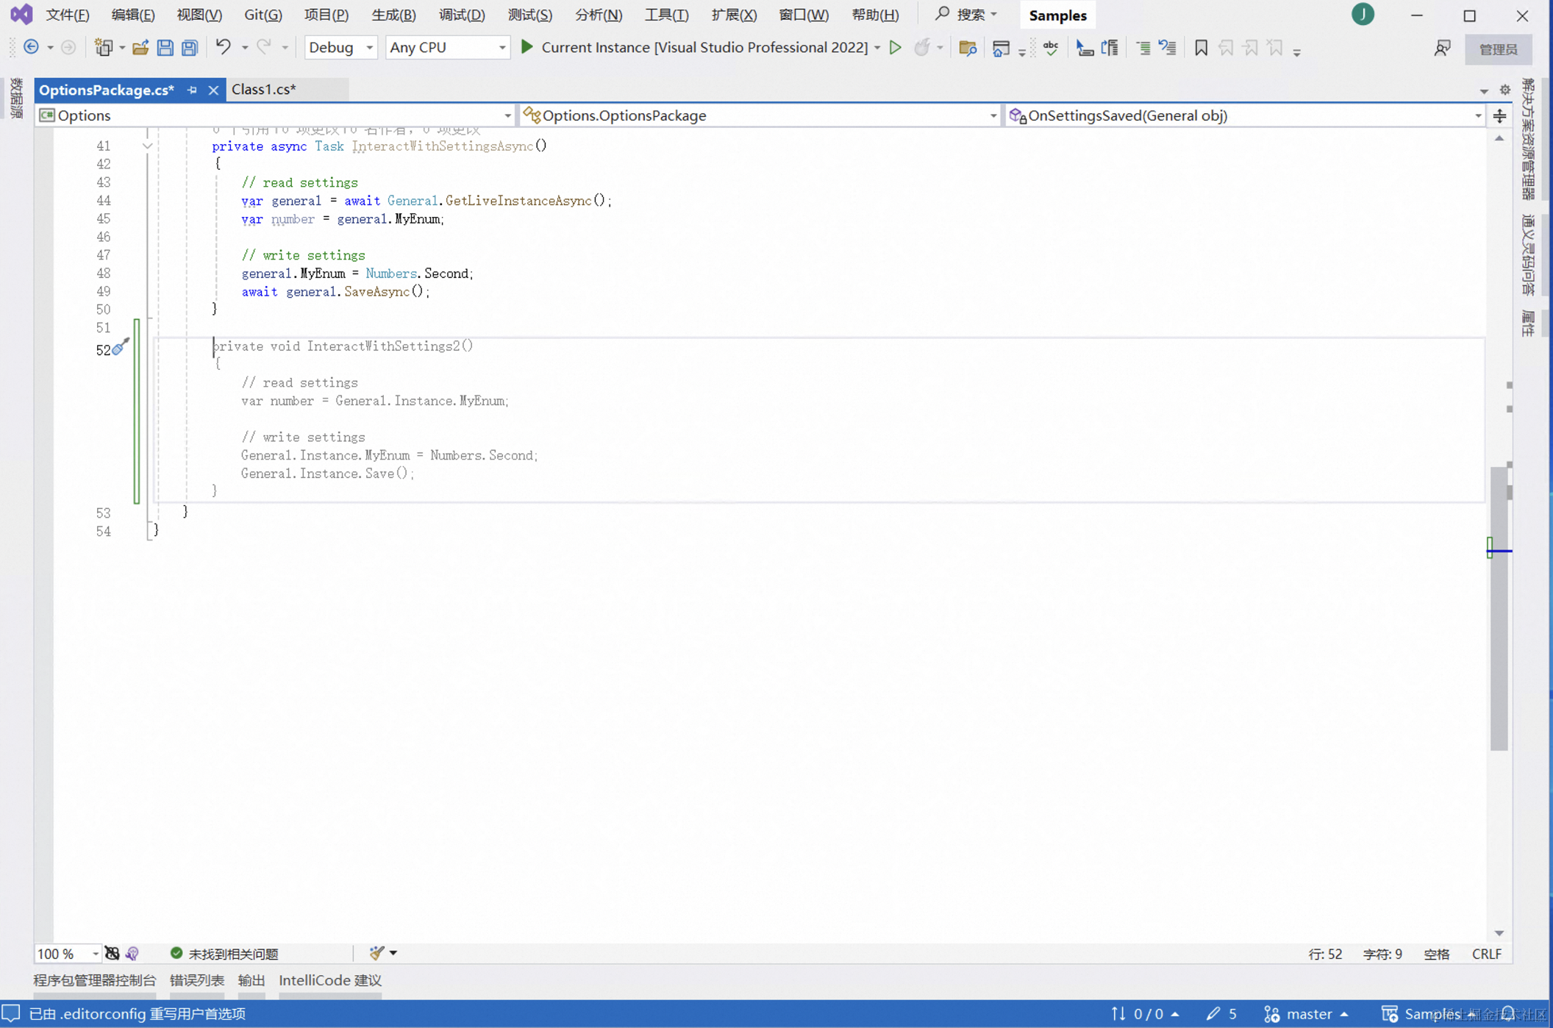1553x1028 pixels.
Task: Open the Any CPU platform dropdown
Action: tap(502, 48)
